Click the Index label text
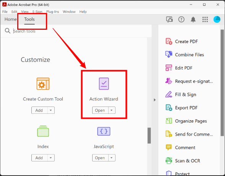 43,147
